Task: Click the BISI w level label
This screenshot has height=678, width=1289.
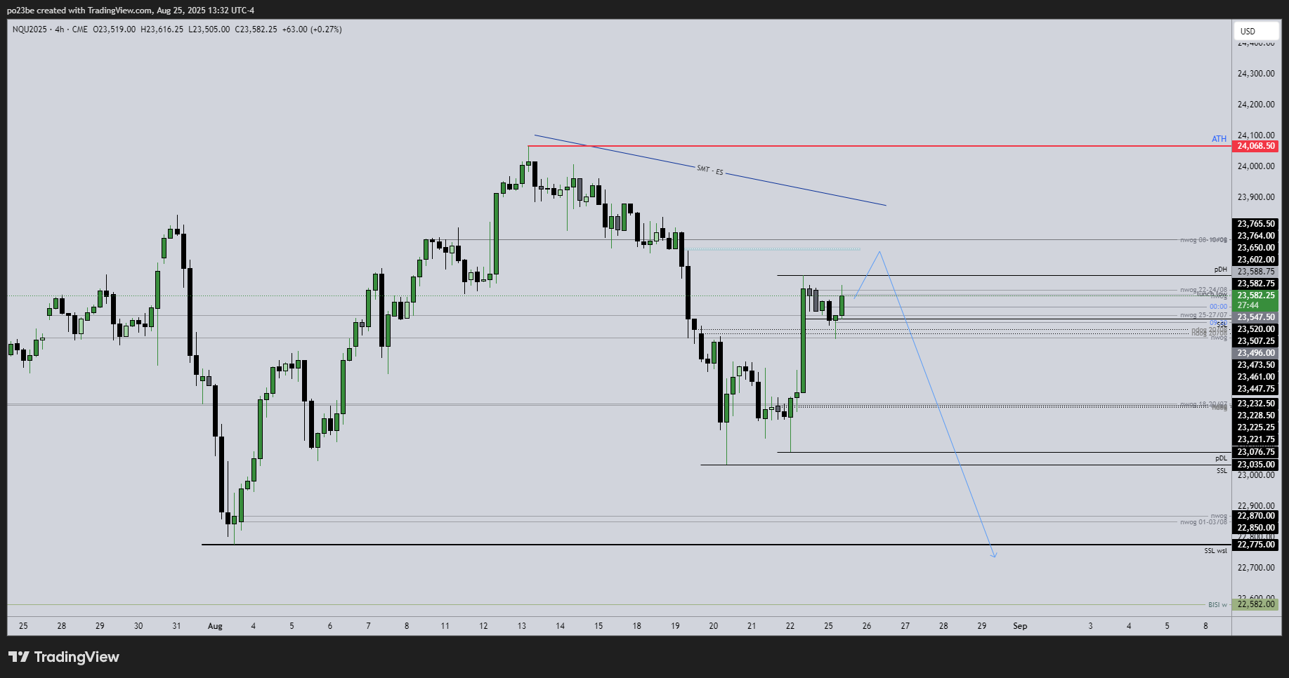Action: (1217, 605)
